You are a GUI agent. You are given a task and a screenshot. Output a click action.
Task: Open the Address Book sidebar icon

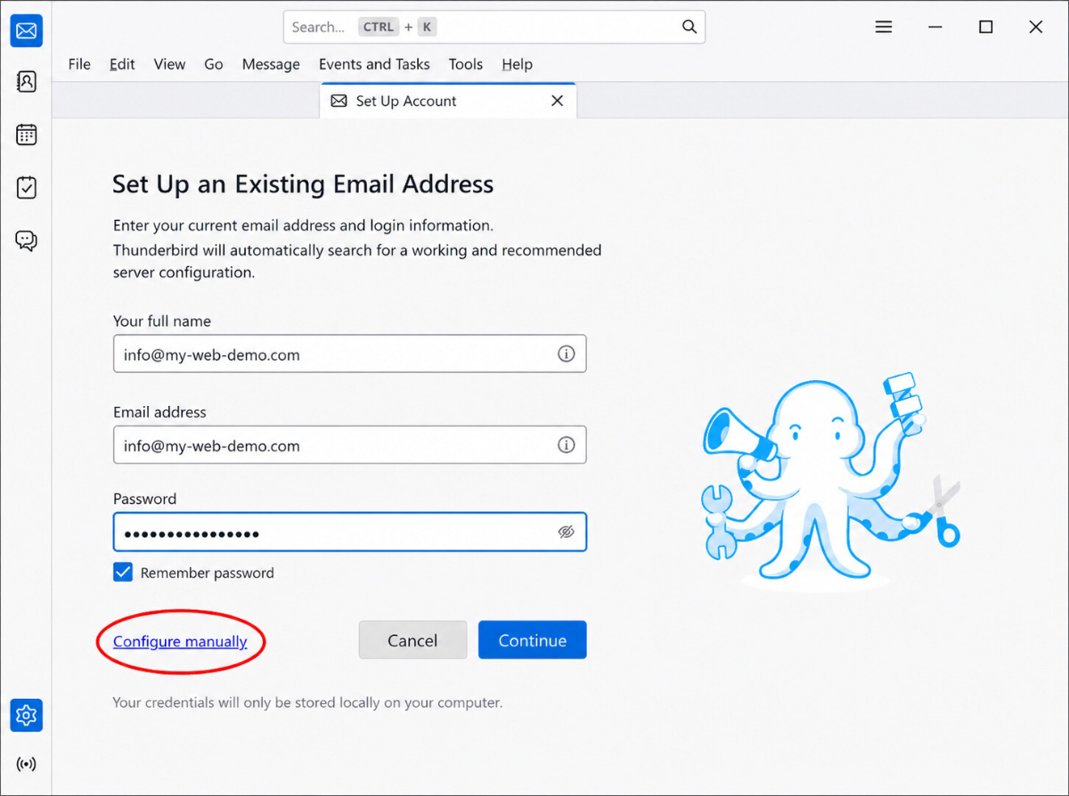click(27, 82)
